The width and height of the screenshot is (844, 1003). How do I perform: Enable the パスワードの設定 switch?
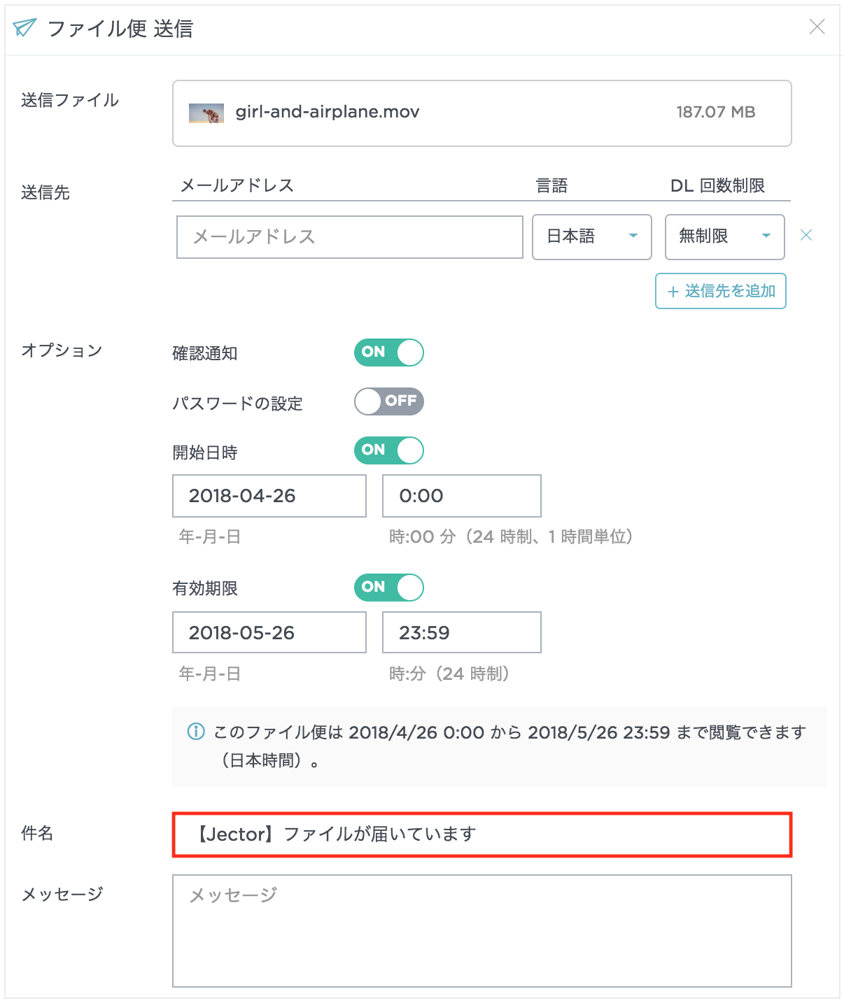(x=389, y=401)
